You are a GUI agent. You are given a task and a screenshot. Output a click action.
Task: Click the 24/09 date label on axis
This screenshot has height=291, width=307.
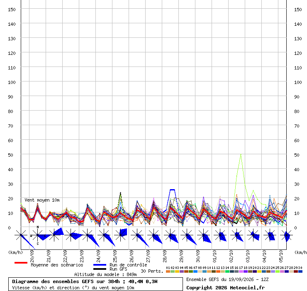click(x=98, y=256)
